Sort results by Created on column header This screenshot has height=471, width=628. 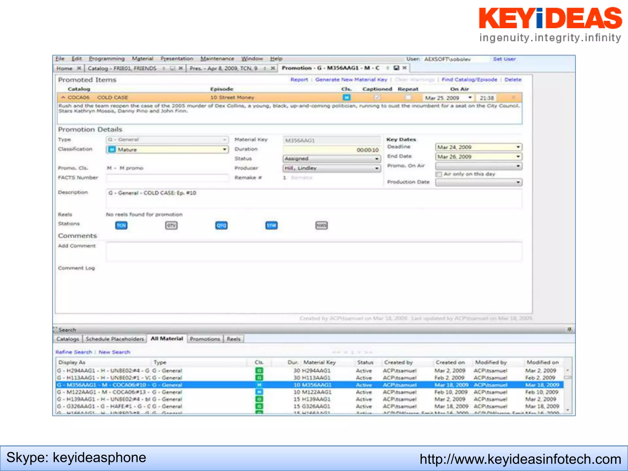click(450, 362)
